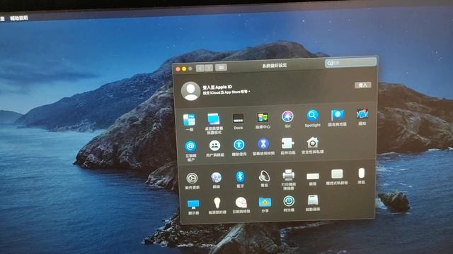This screenshot has height=254, width=453.
Task: Open Internet Accounts @ icon
Action: [190, 147]
